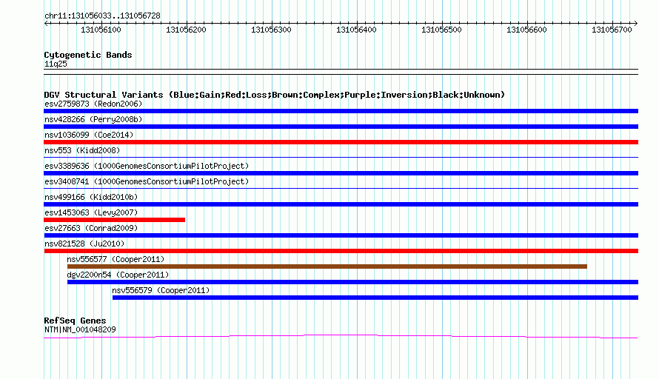Click the left arrow of the coordinate ruler
The height and width of the screenshot is (379, 659).
click(46, 24)
